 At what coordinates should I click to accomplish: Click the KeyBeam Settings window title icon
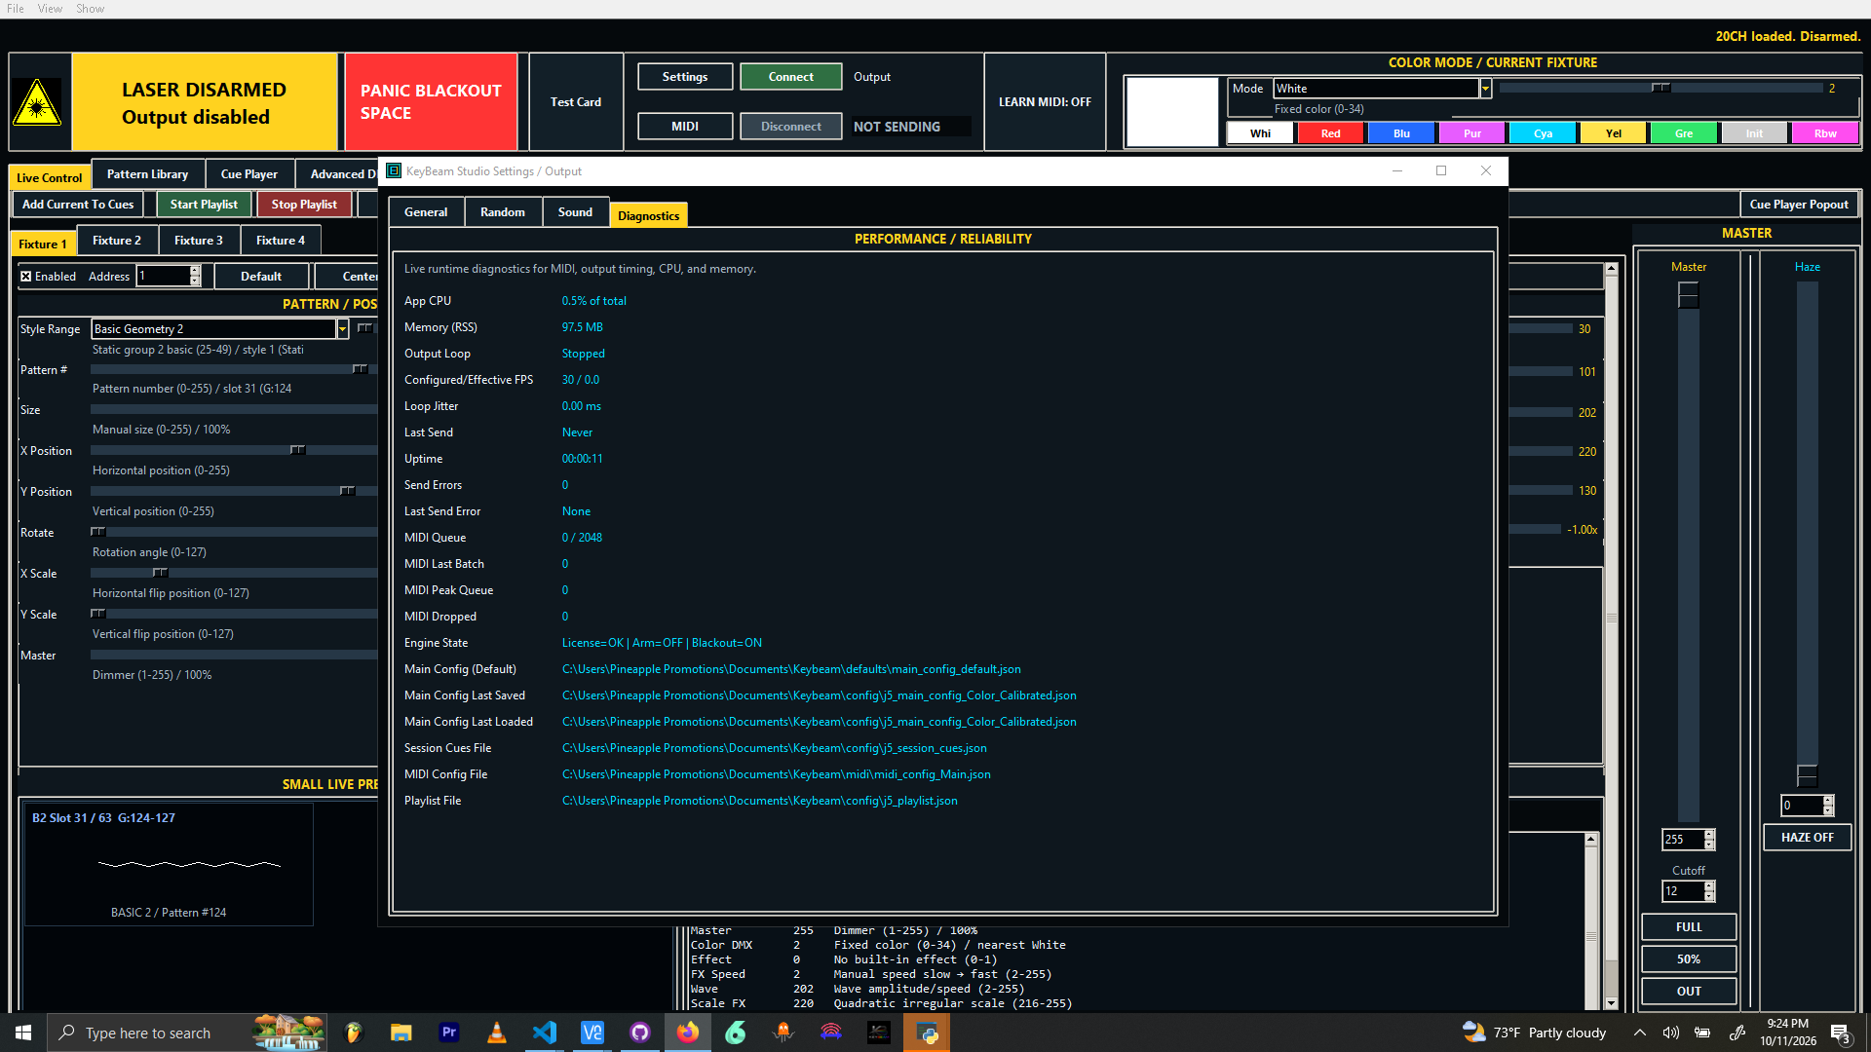coord(394,170)
